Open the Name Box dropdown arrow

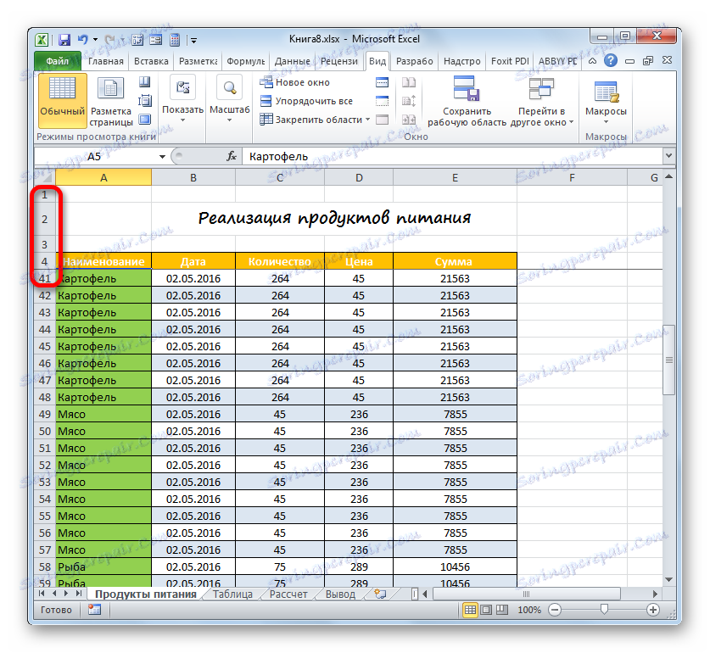162,157
